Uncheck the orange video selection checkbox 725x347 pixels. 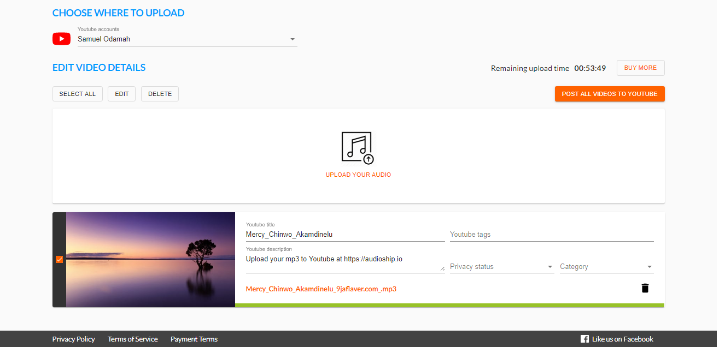point(60,260)
